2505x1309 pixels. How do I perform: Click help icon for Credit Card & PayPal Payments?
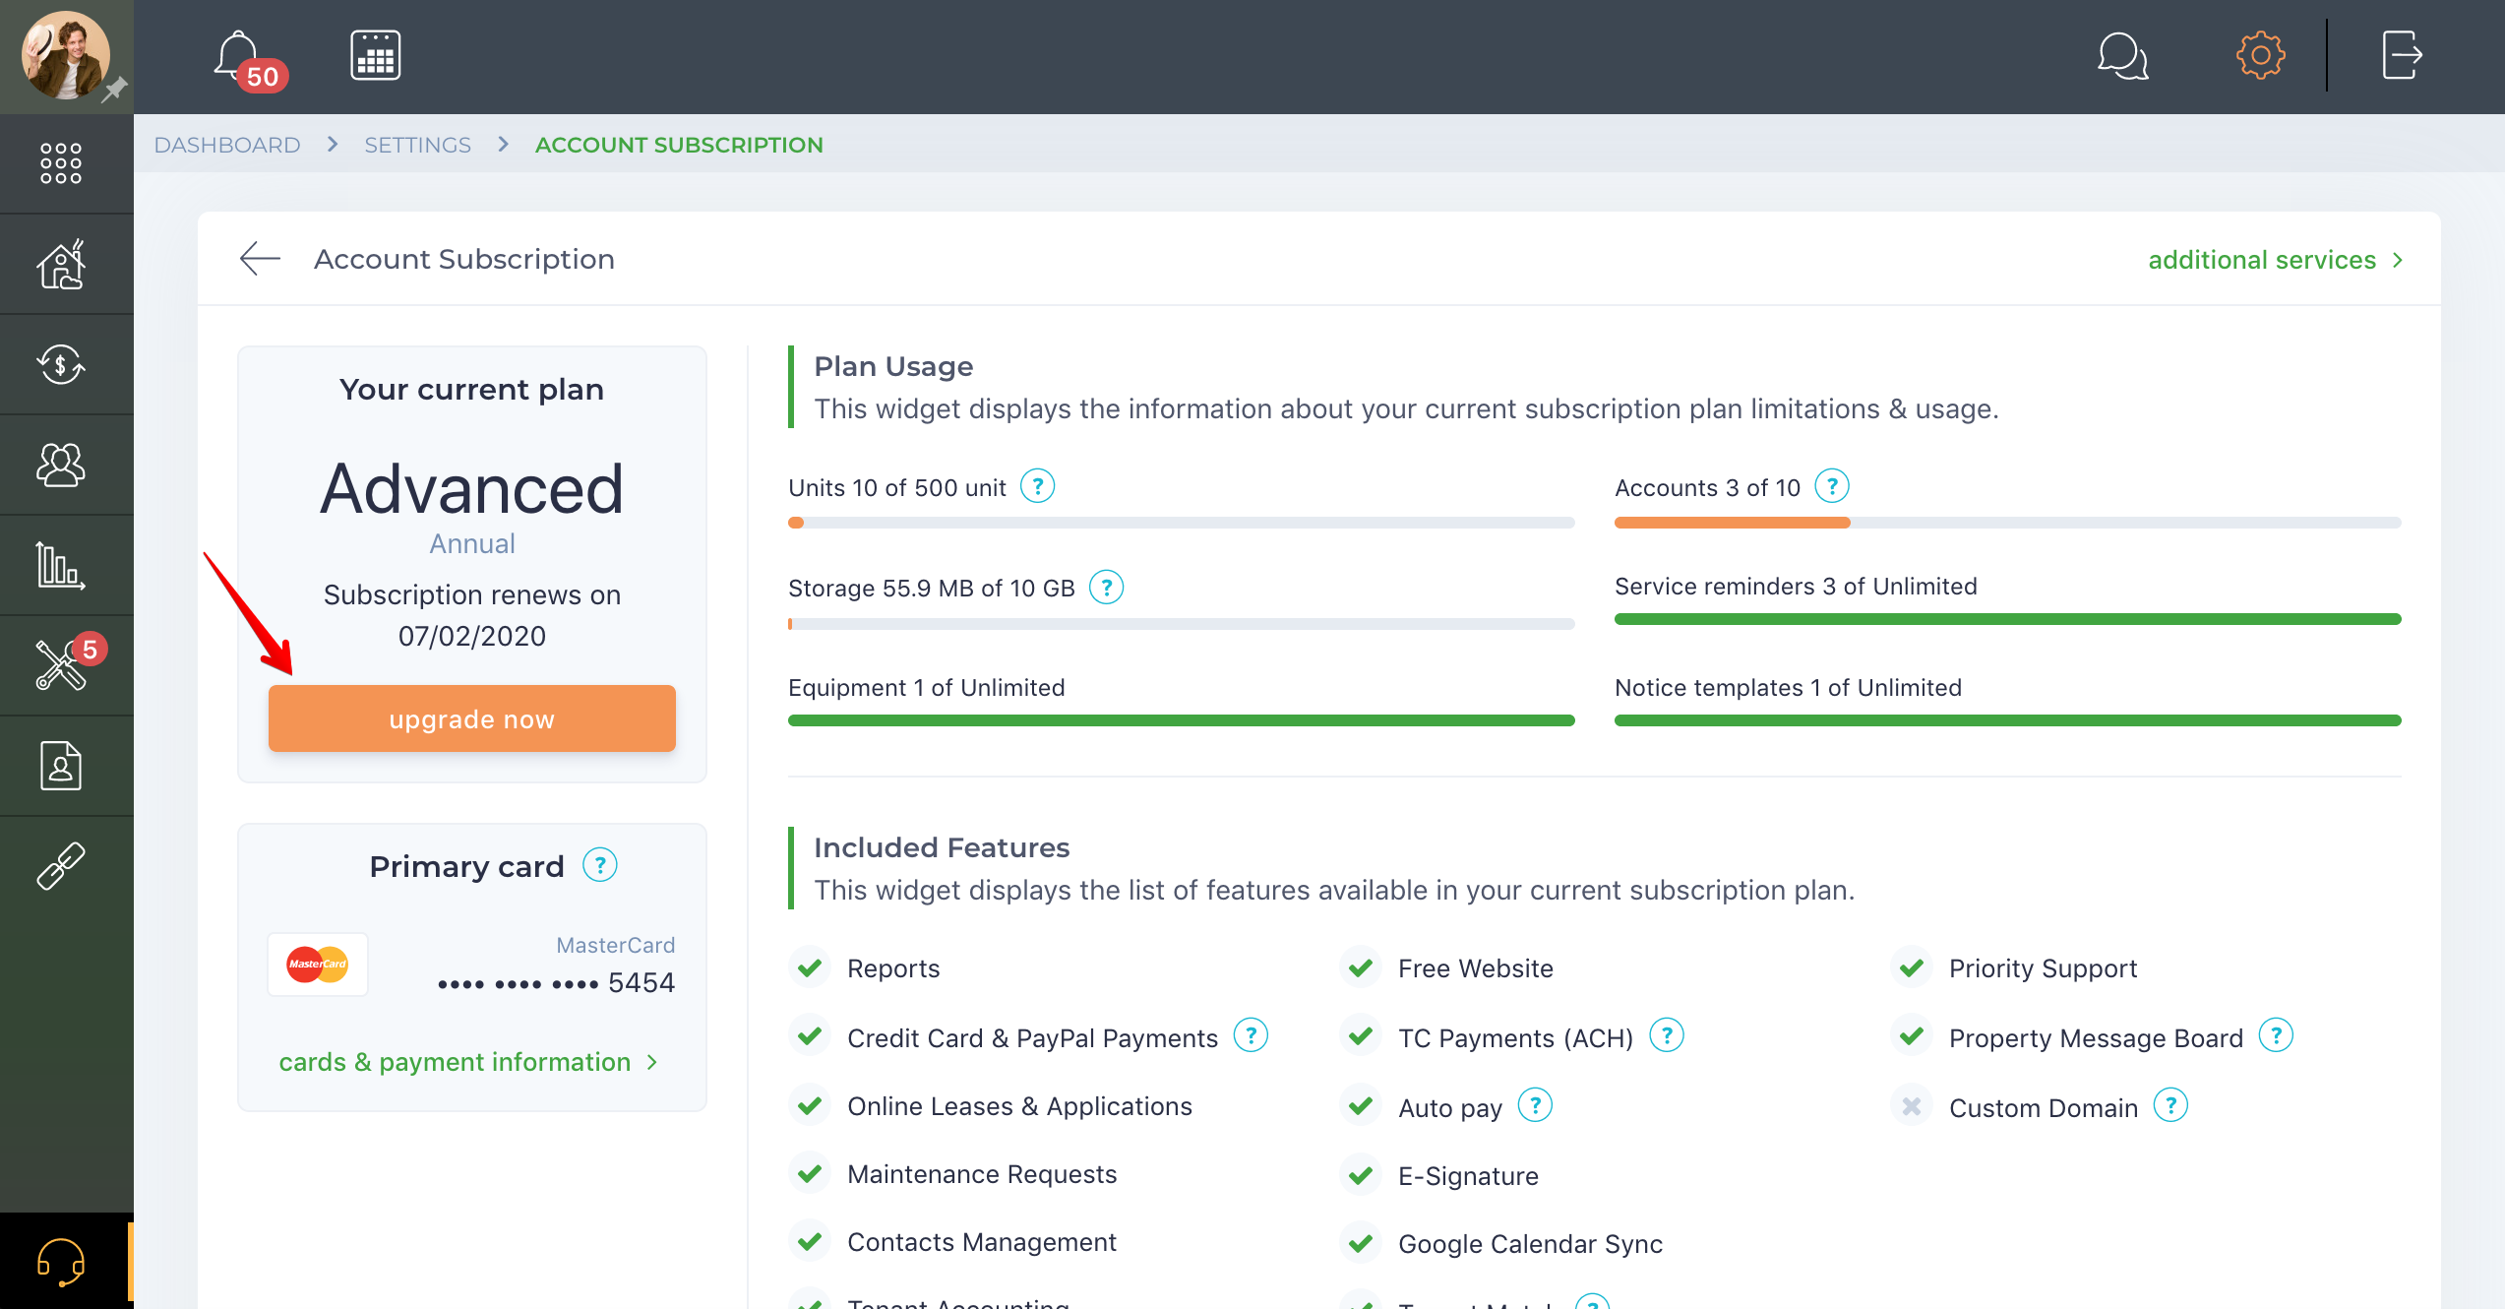[x=1251, y=1035]
